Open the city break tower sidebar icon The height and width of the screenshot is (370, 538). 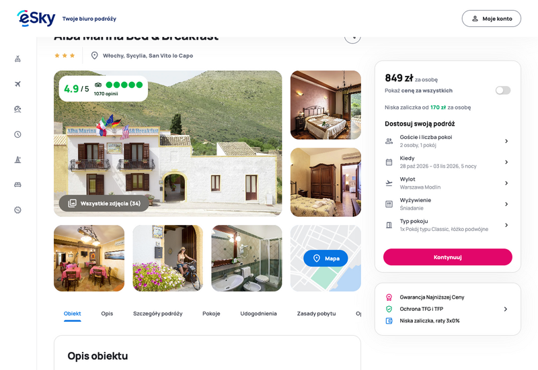[18, 160]
